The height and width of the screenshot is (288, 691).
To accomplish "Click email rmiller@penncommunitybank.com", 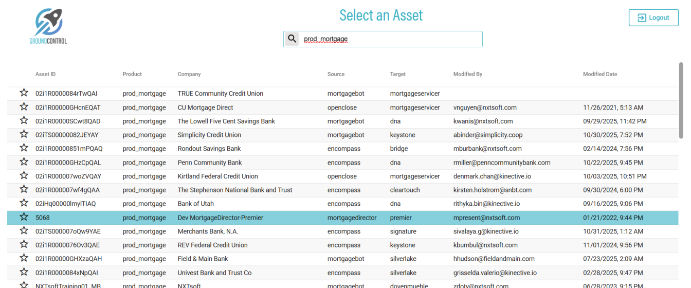I will (502, 163).
